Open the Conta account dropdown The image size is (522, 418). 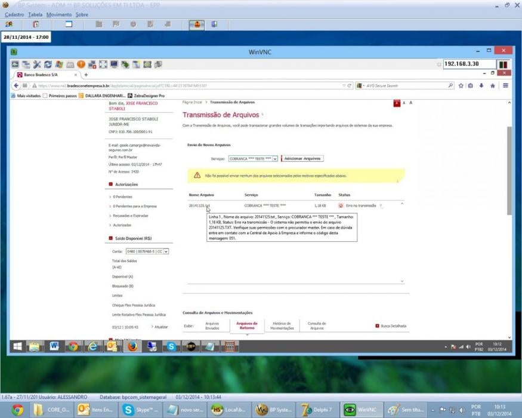point(147,251)
